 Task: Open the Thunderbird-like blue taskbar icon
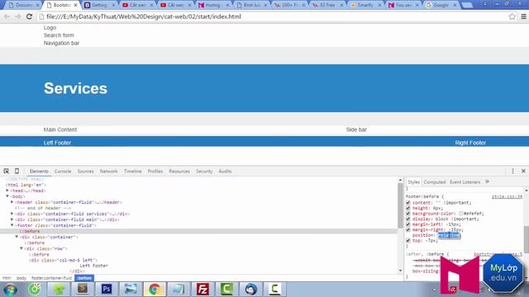pos(250,290)
